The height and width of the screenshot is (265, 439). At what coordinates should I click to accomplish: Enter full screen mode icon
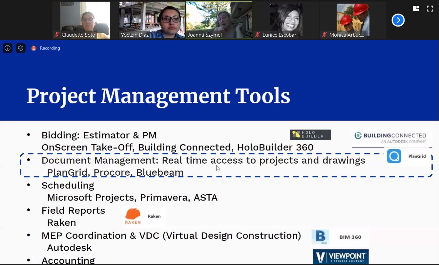point(430,9)
